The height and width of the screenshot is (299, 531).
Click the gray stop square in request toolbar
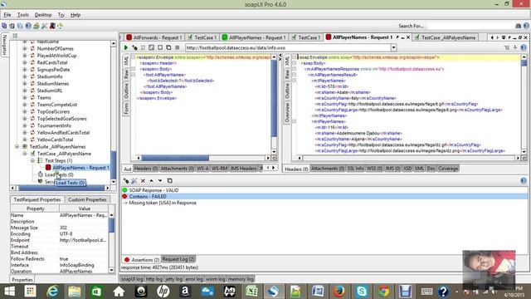tap(177, 47)
